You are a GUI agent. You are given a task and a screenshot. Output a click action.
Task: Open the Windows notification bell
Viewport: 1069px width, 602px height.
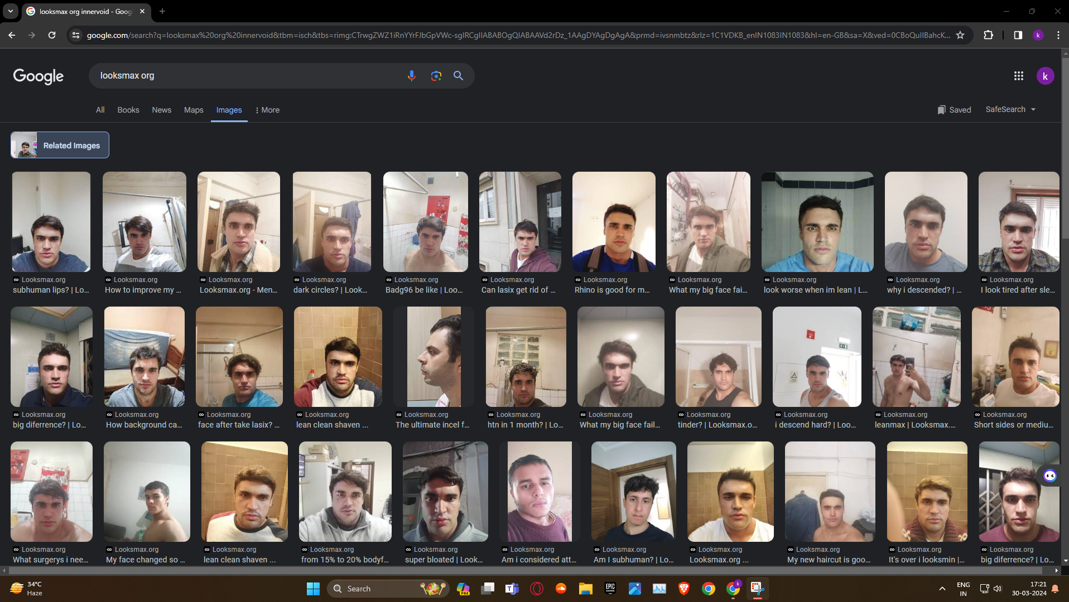click(x=1055, y=589)
